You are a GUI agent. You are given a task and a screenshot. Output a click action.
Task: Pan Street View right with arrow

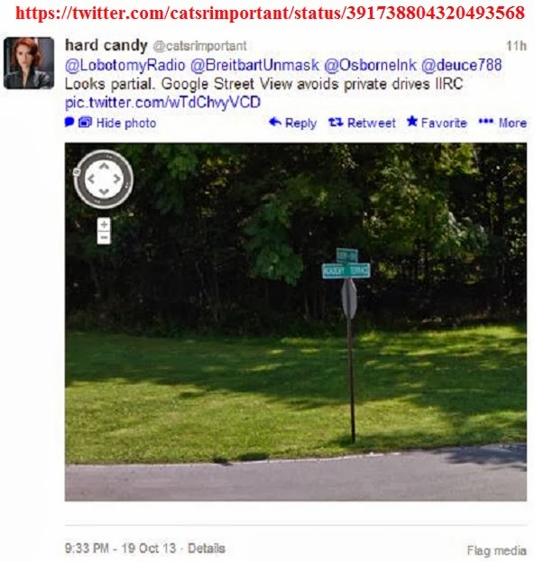click(117, 179)
